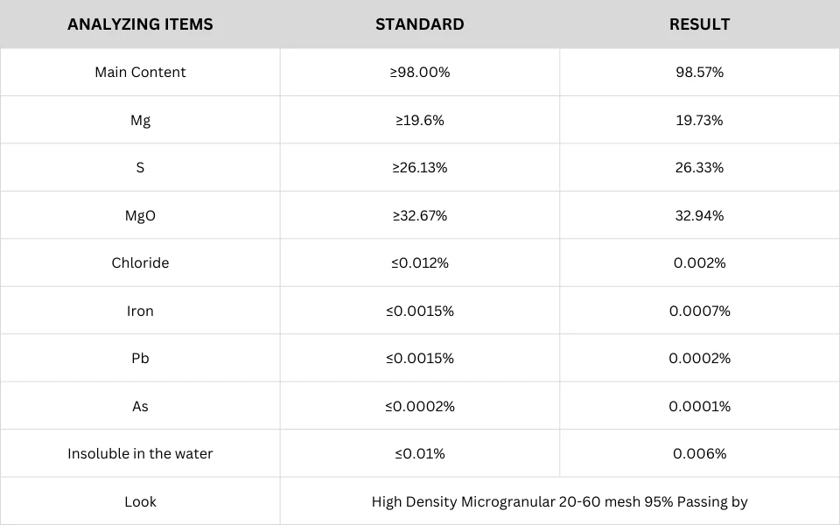Click the 26.33% sulfur result

coord(699,168)
